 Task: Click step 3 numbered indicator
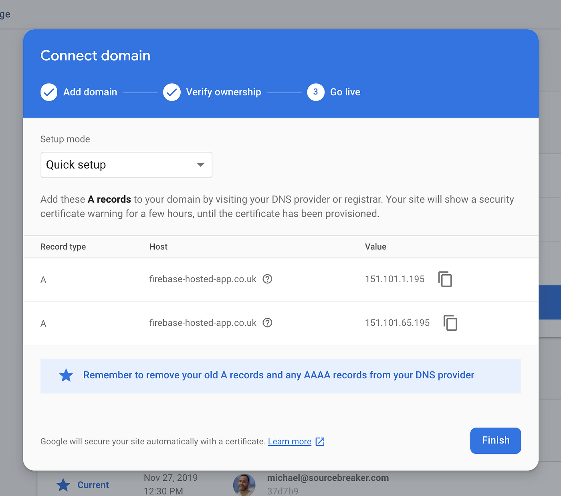point(315,92)
